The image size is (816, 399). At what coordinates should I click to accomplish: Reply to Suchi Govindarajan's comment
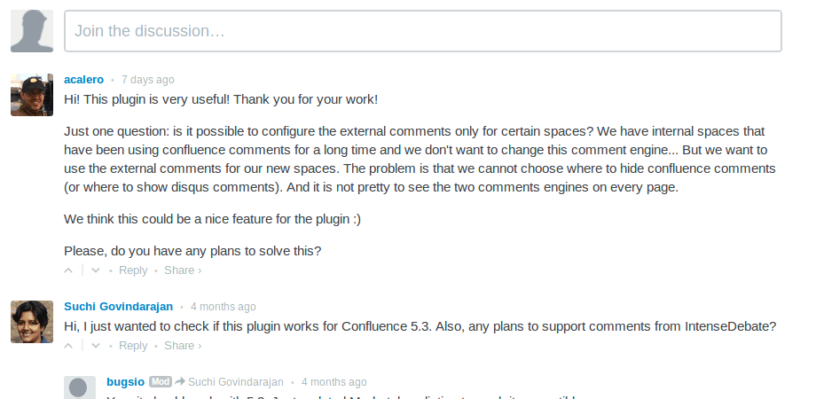133,346
